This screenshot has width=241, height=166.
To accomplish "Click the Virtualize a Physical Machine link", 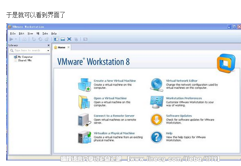I will 114,133.
